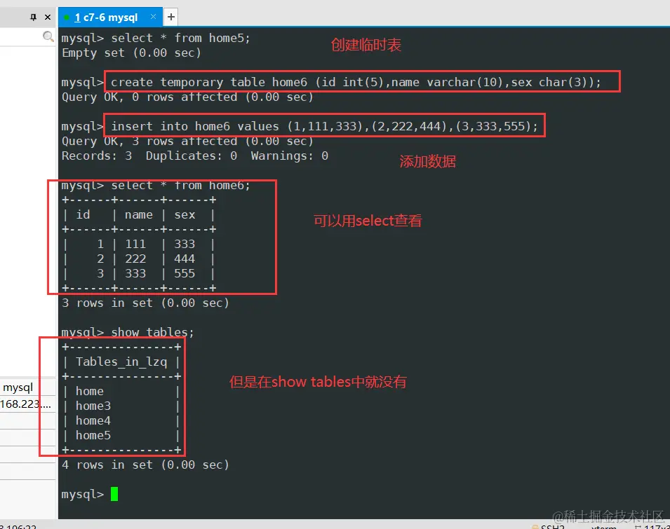670x529 pixels.
Task: Select the 'mysql' entry in the side panel
Action: point(18,387)
